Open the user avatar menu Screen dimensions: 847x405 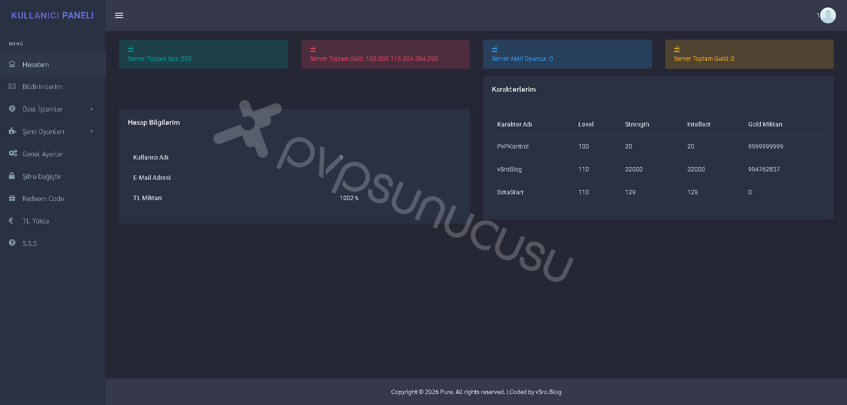click(828, 15)
